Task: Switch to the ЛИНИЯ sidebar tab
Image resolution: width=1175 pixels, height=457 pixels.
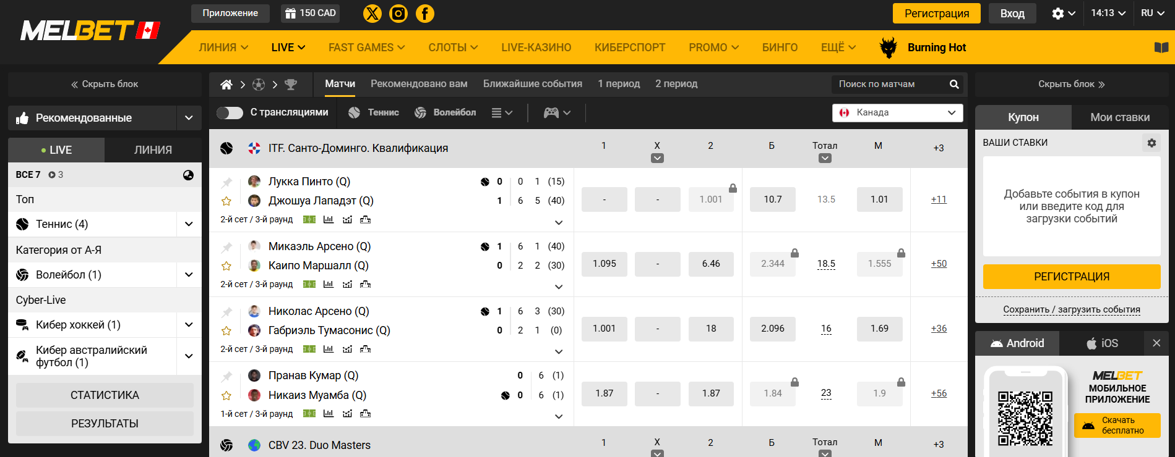Action: [x=153, y=150]
